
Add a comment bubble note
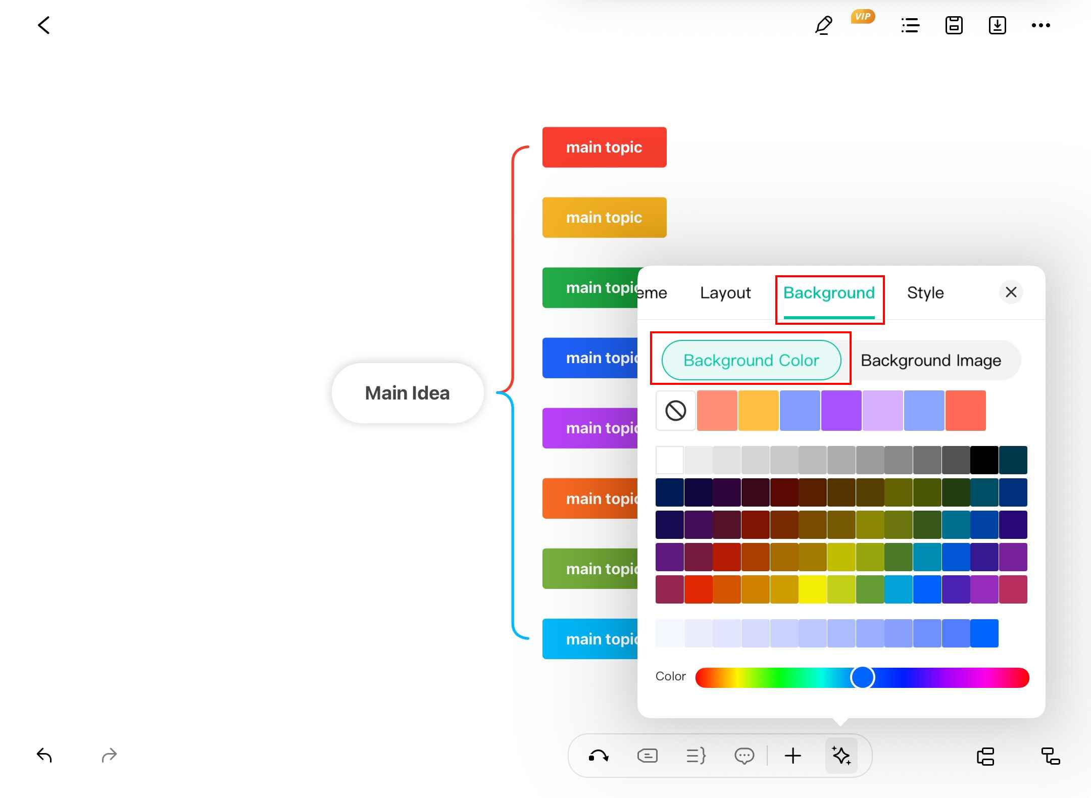(x=744, y=756)
